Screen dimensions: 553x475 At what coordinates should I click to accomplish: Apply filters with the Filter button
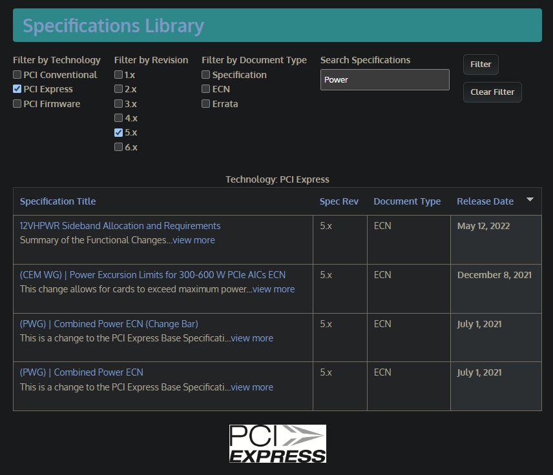[481, 65]
